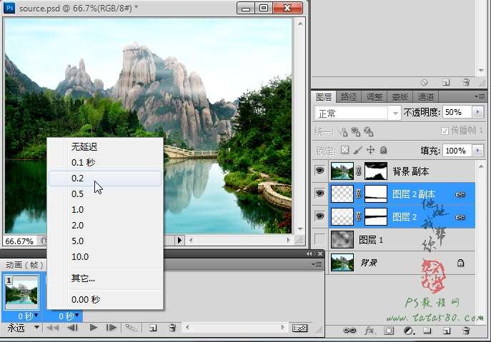Convert to timeline animation icon

click(x=300, y=328)
